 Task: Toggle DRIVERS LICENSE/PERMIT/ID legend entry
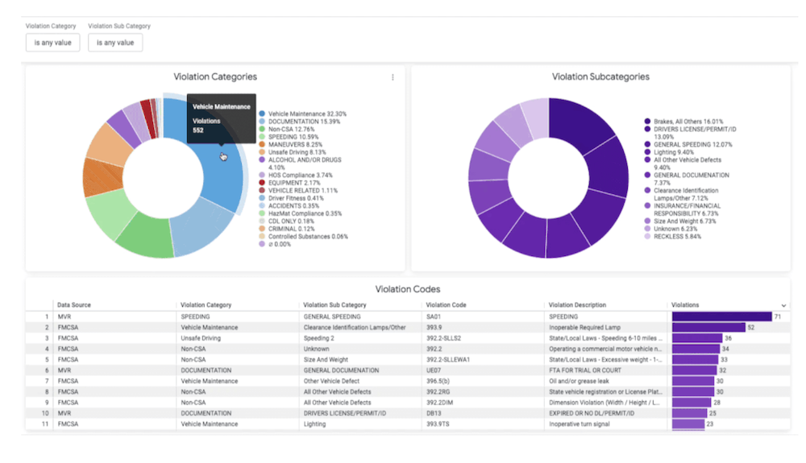[691, 133]
